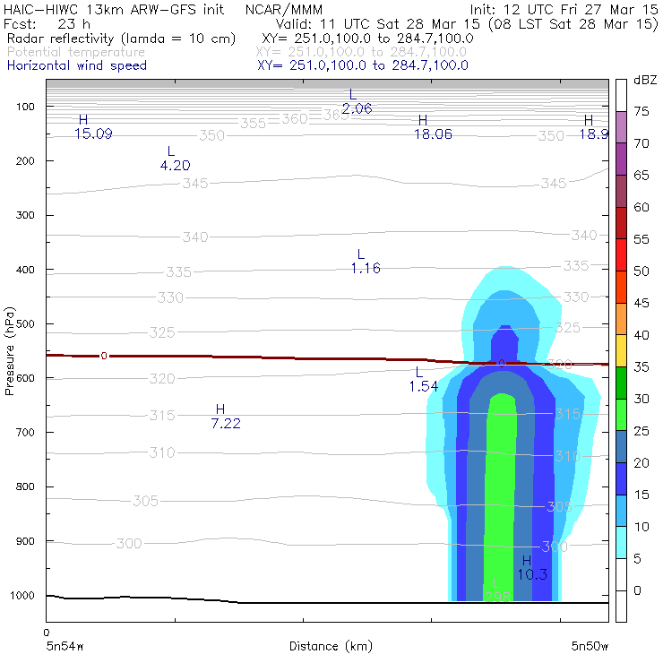Click the 'H 15.09' wind speed maximum label
The width and height of the screenshot is (663, 663).
coord(93,127)
